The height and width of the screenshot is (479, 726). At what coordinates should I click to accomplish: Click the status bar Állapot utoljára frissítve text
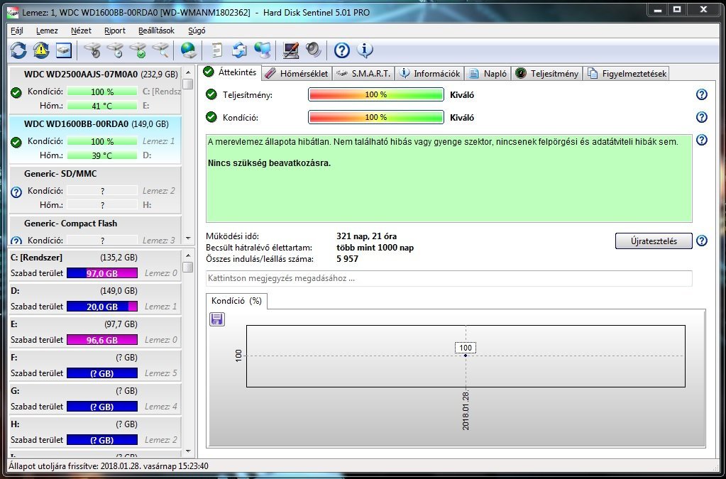[109, 466]
